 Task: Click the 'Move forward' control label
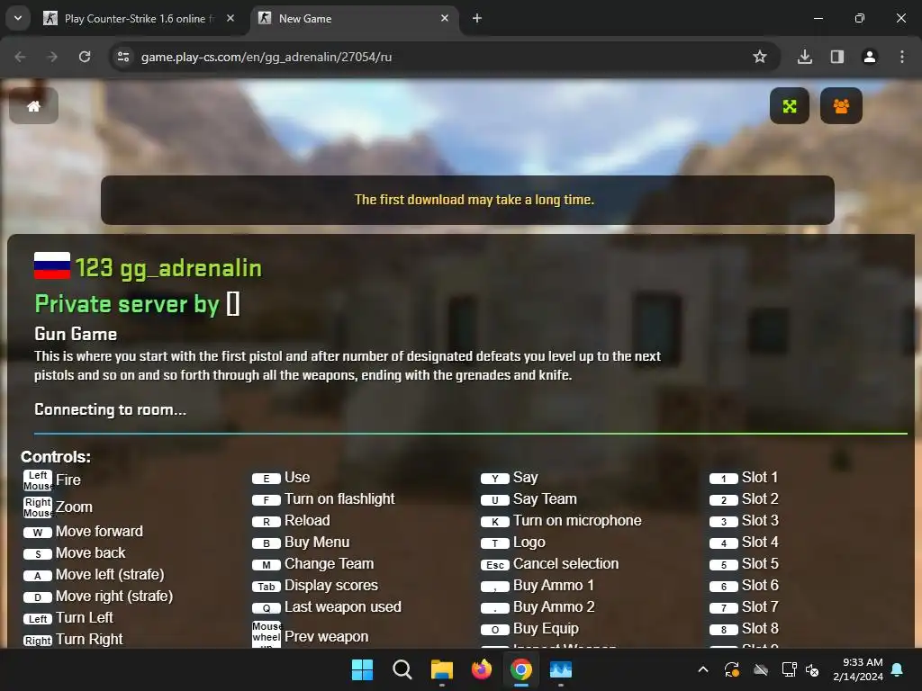click(99, 531)
